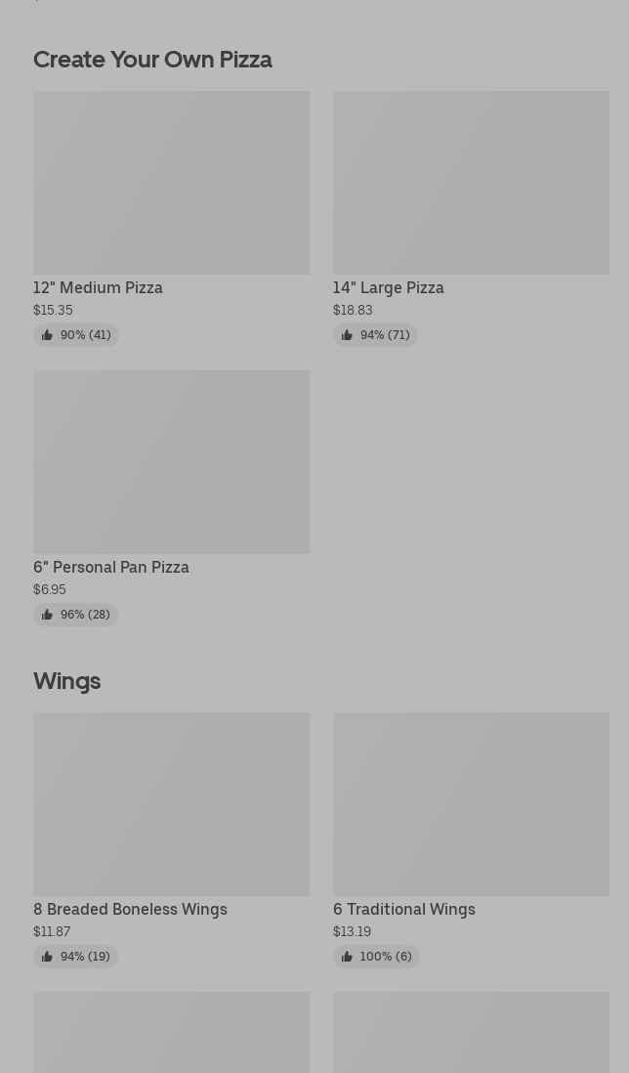This screenshot has width=629, height=1073.
Task: Choose the 6 Traditional Wings title
Action: click(404, 910)
